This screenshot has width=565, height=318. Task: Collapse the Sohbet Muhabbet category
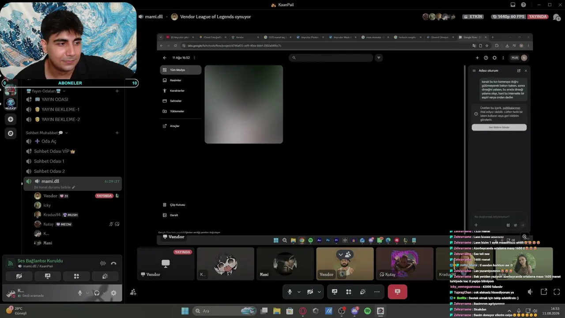pos(47,133)
